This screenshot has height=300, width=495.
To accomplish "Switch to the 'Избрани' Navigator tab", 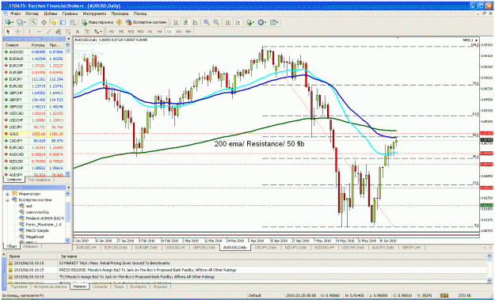I will click(31, 246).
